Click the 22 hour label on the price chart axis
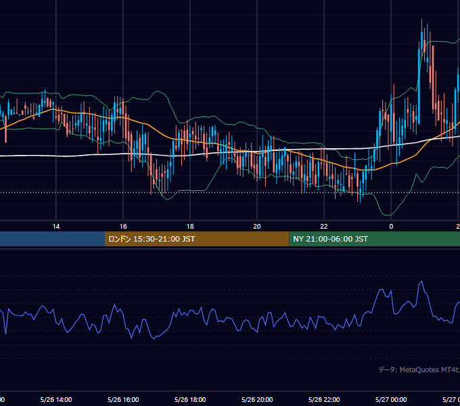Image resolution: width=460 pixels, height=406 pixels. [324, 226]
